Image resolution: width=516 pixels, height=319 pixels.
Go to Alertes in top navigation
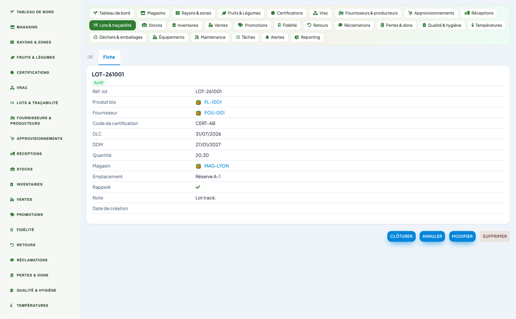275,37
